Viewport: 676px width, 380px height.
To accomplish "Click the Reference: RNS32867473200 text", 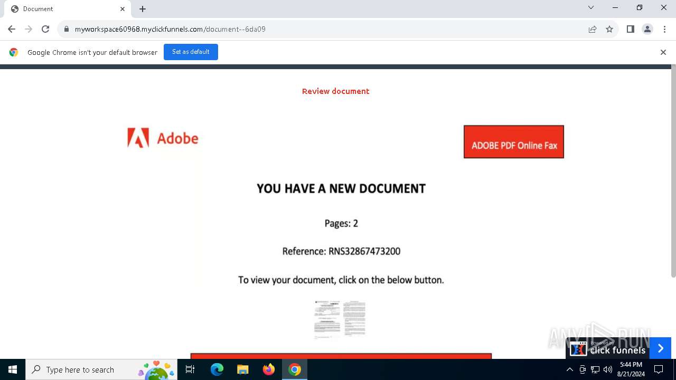I will point(341,251).
